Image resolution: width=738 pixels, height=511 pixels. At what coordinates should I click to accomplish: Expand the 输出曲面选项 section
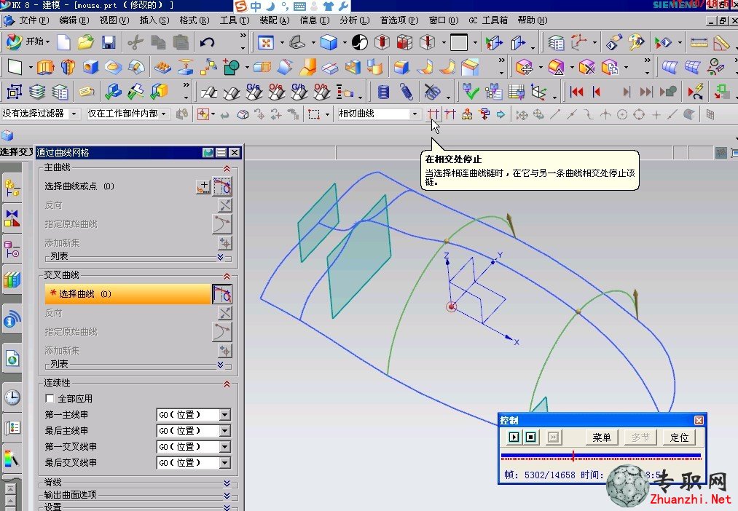point(227,495)
